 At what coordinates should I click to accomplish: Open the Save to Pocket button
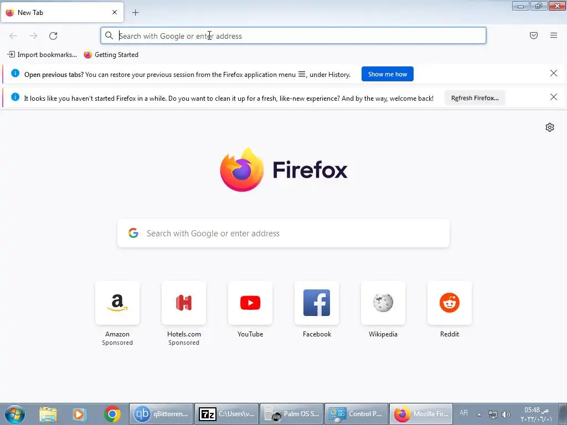click(534, 35)
